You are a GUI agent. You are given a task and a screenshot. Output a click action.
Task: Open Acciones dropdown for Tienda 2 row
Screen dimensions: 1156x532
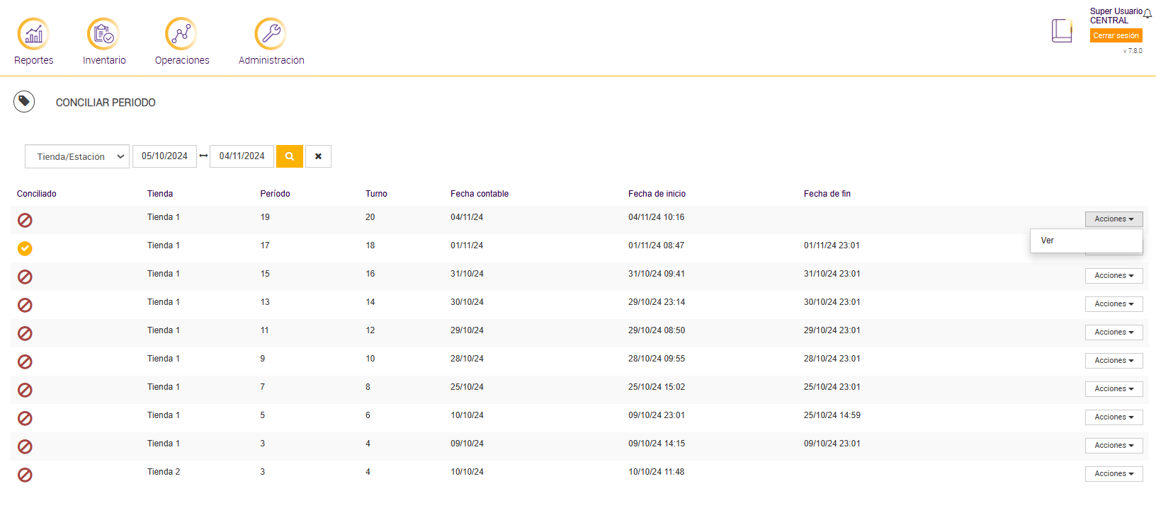click(1113, 474)
